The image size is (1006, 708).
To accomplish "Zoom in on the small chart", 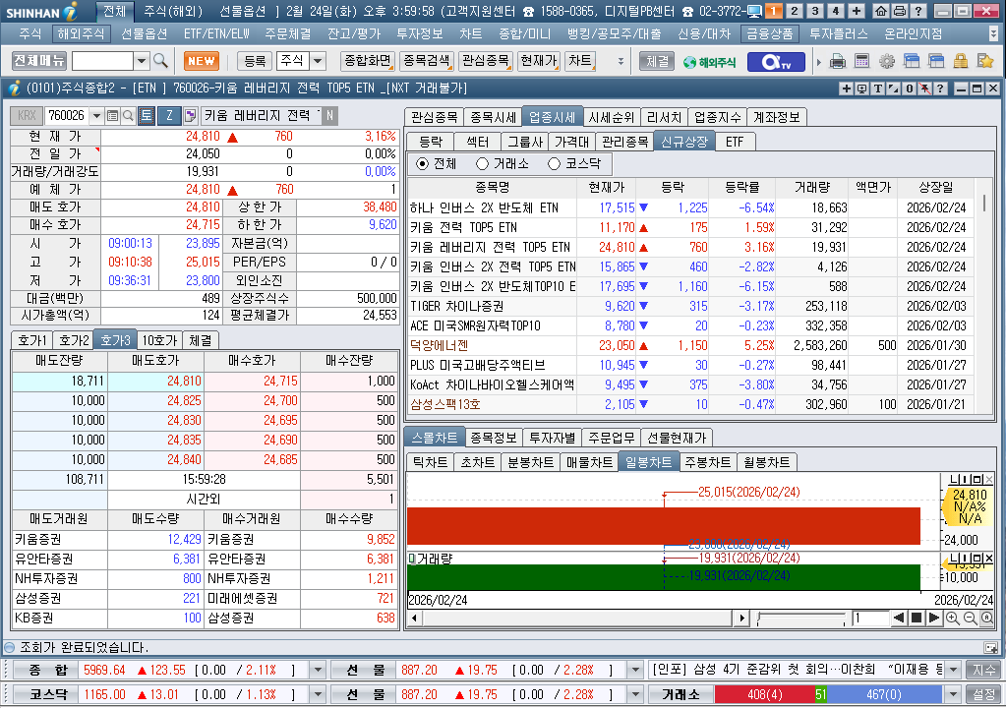I will (952, 619).
